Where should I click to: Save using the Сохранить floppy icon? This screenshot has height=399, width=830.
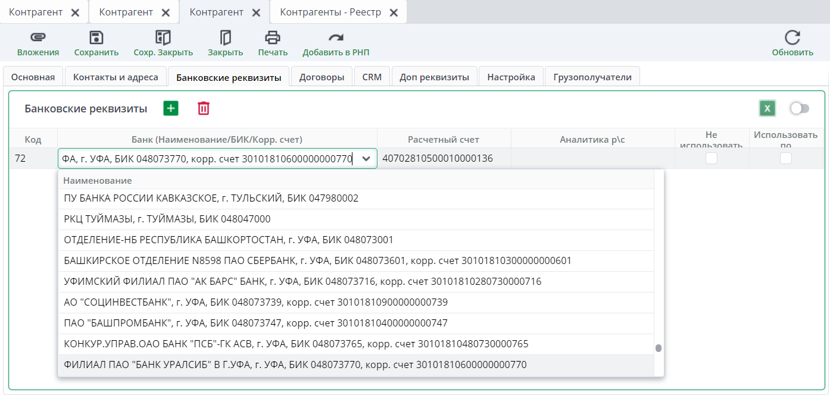pyautogui.click(x=96, y=38)
